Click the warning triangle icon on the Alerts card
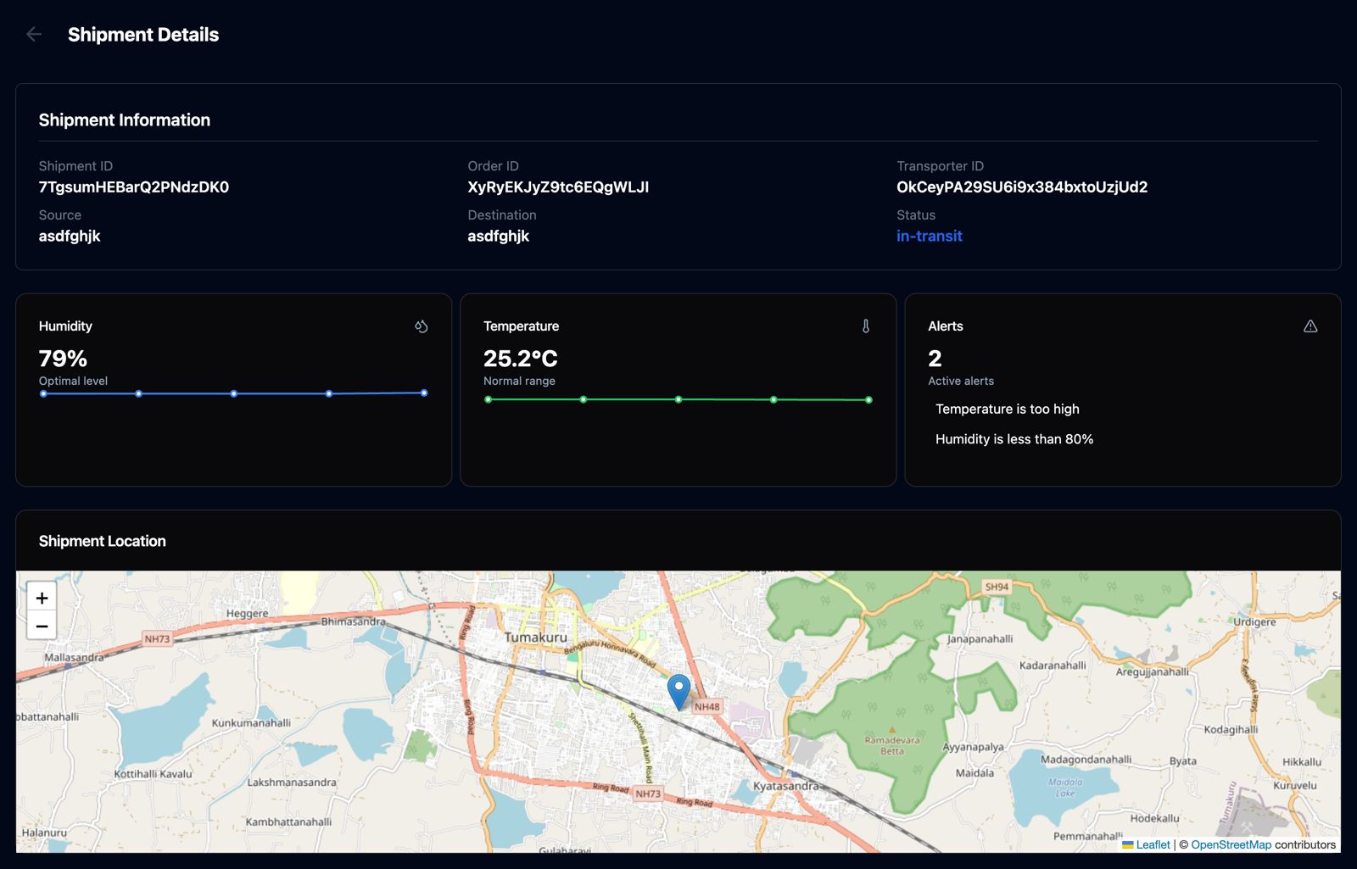 click(x=1311, y=326)
